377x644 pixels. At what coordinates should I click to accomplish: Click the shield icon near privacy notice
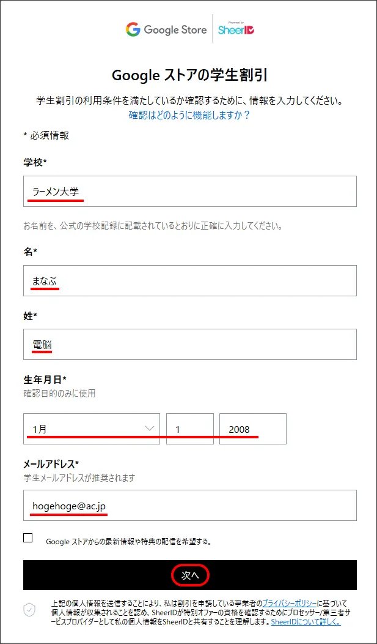point(29,610)
